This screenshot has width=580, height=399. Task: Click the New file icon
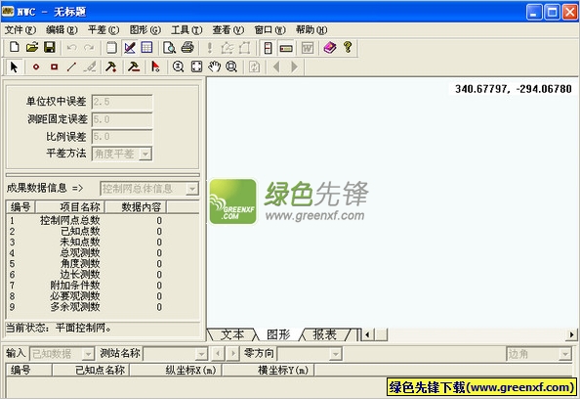click(14, 47)
